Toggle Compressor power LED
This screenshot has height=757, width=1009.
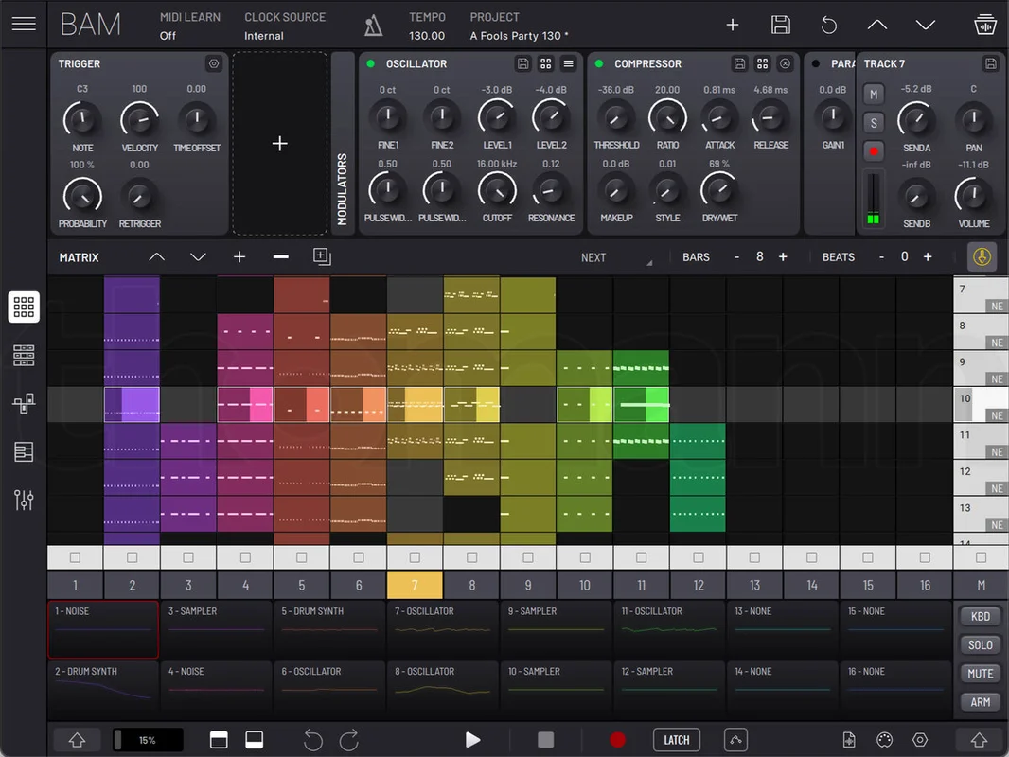(599, 63)
